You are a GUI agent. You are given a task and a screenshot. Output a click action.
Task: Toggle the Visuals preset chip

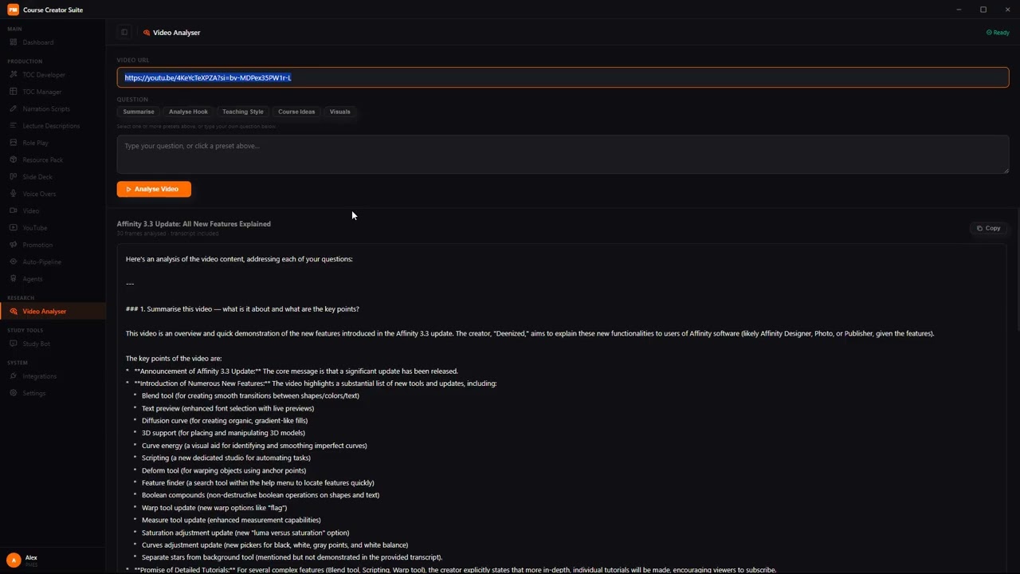click(339, 112)
